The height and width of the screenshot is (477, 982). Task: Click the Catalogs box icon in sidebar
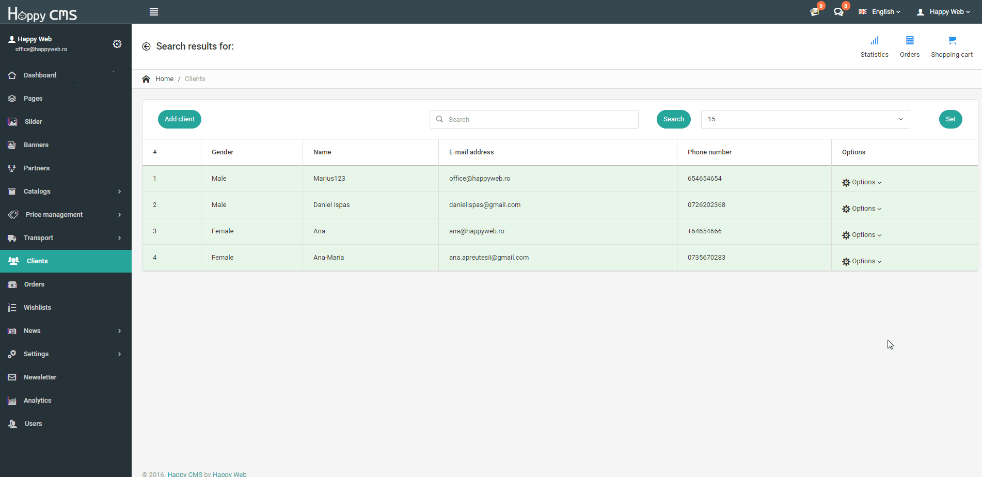tap(12, 192)
